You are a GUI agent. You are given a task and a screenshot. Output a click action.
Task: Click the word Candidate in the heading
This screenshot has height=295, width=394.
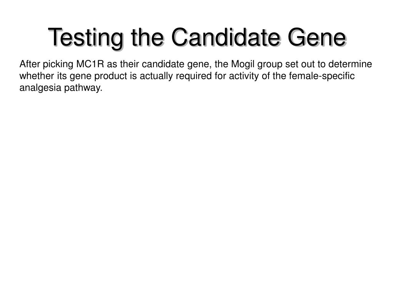[225, 37]
